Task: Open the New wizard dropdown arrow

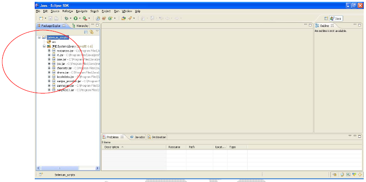Action: coord(46,18)
